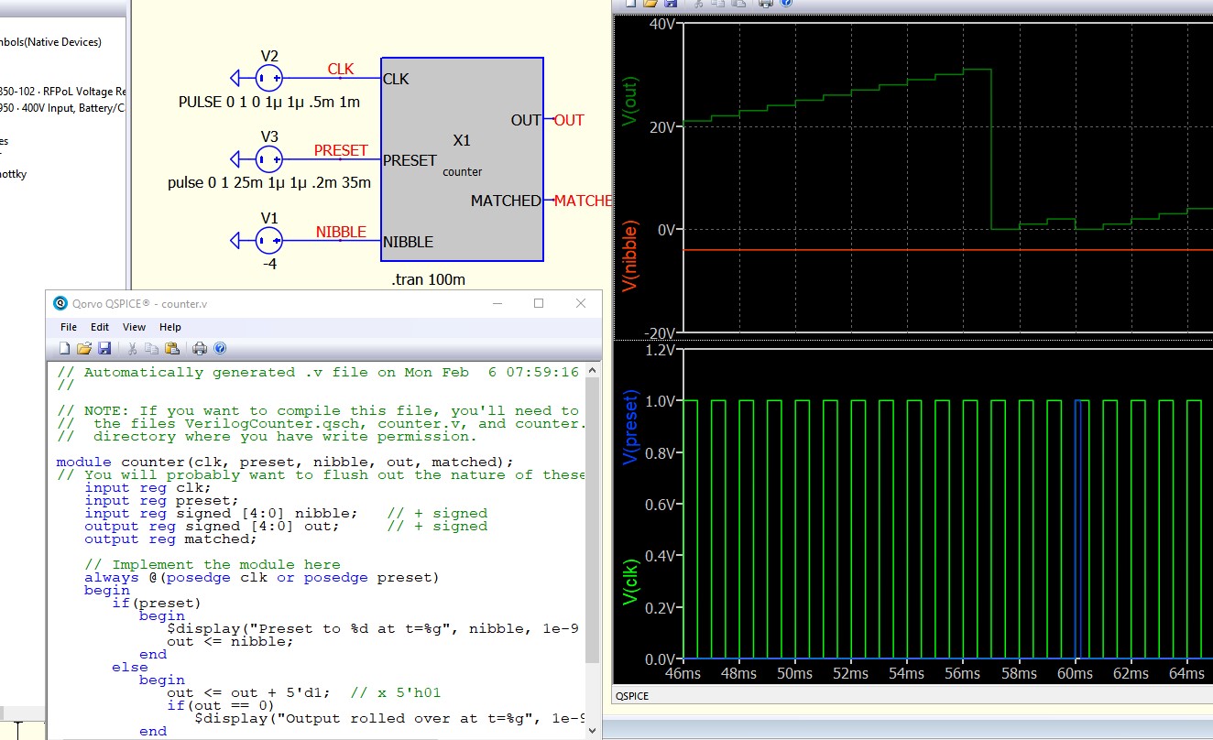Open the View menu in counter.v window
Screen dimensions: 1213x740
[134, 327]
